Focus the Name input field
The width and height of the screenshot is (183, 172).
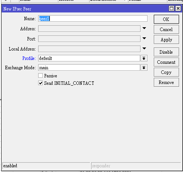point(93,19)
